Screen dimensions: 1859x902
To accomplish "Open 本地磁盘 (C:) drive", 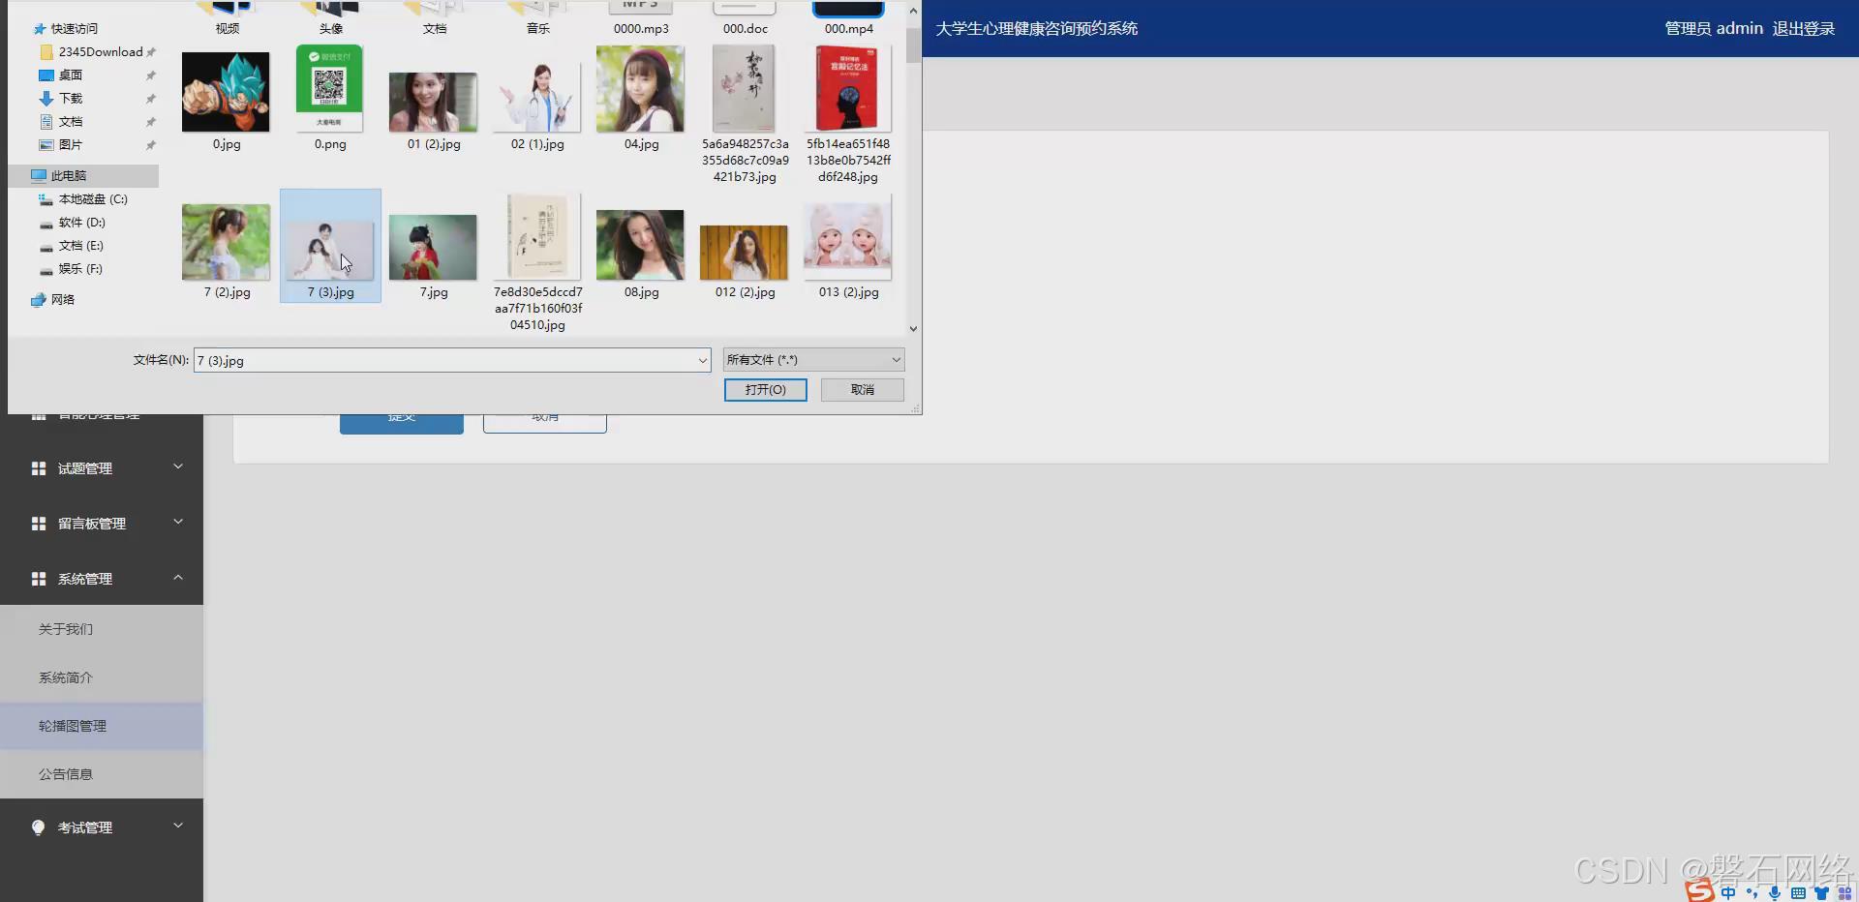I will tap(92, 199).
